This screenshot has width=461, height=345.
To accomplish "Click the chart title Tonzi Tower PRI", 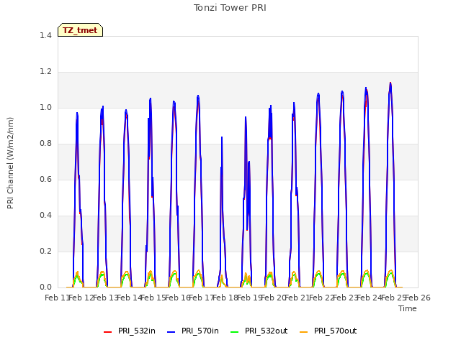I will [x=230, y=8].
